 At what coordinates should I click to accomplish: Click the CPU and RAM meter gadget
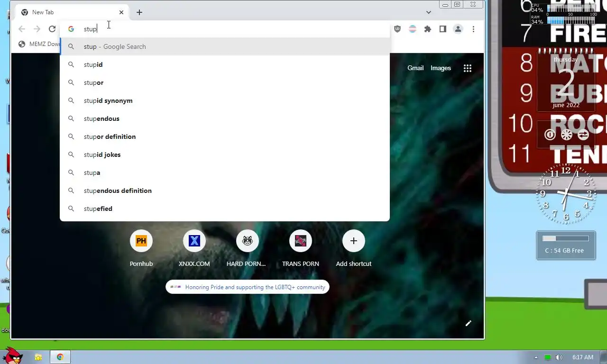click(564, 13)
